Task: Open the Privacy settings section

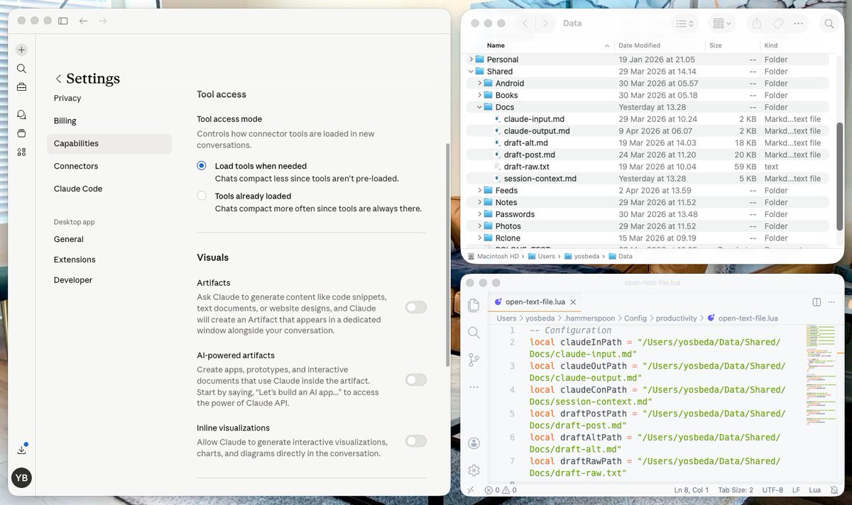Action: (x=67, y=98)
